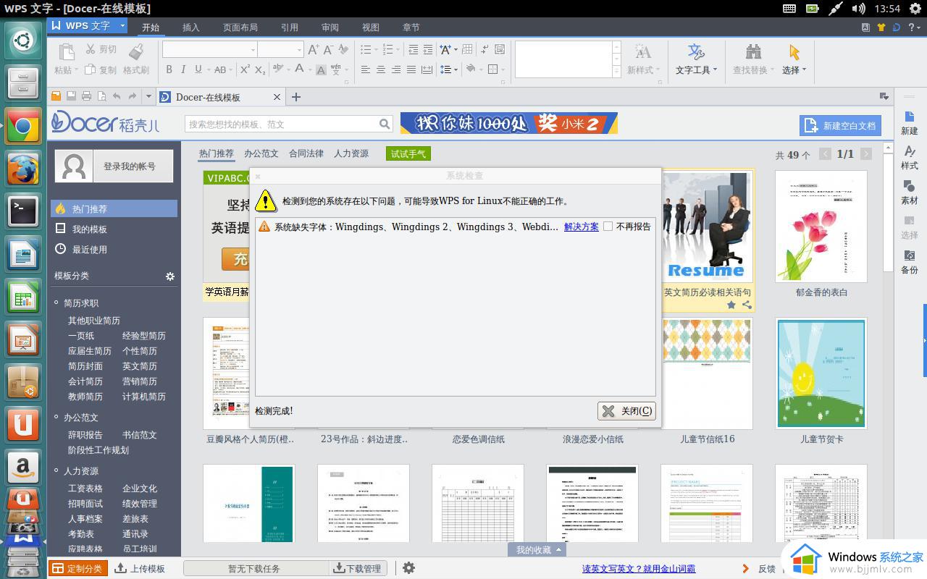The height and width of the screenshot is (579, 927).
Task: Open the 样式 styles panel in right sidebar
Action: (x=910, y=158)
